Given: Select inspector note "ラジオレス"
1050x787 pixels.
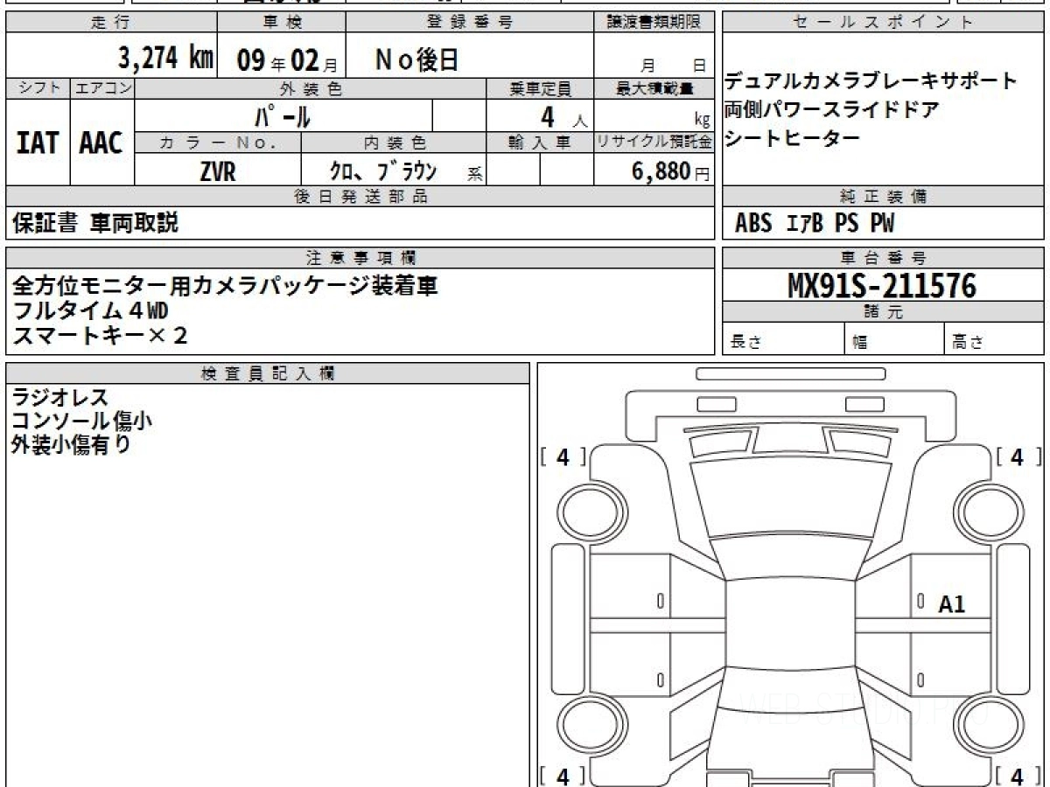Looking at the screenshot, I should click(60, 398).
